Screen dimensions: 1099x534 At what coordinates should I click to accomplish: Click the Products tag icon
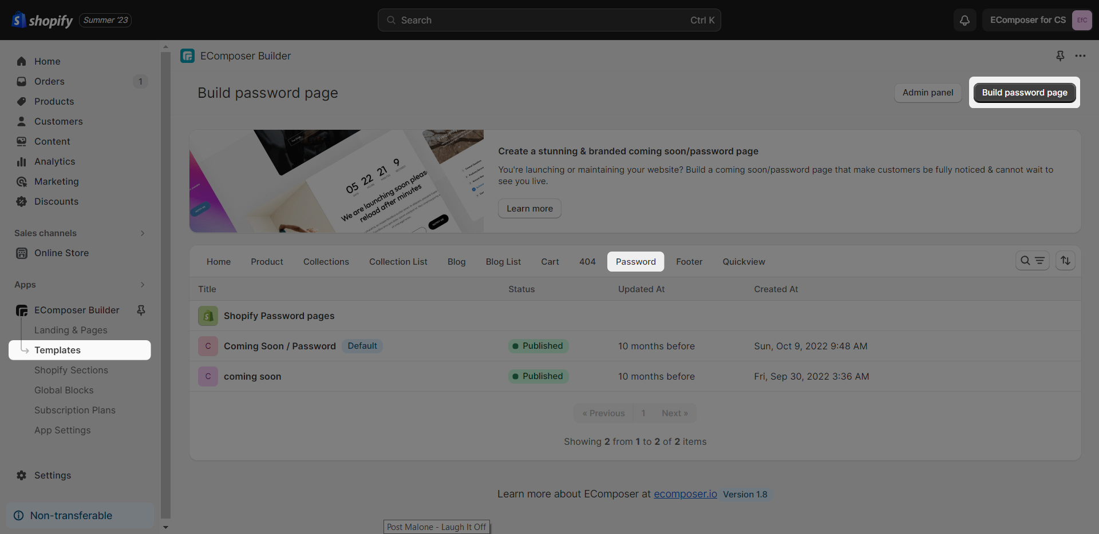pyautogui.click(x=22, y=101)
